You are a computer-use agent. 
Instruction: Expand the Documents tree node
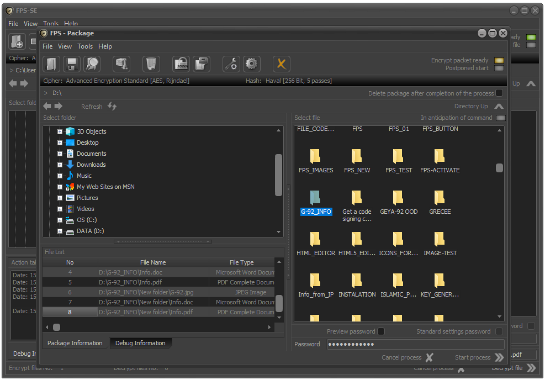coord(60,154)
